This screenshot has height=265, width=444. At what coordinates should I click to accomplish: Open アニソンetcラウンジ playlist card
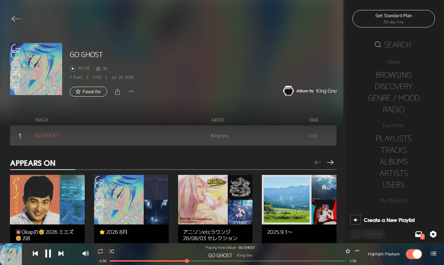(215, 209)
